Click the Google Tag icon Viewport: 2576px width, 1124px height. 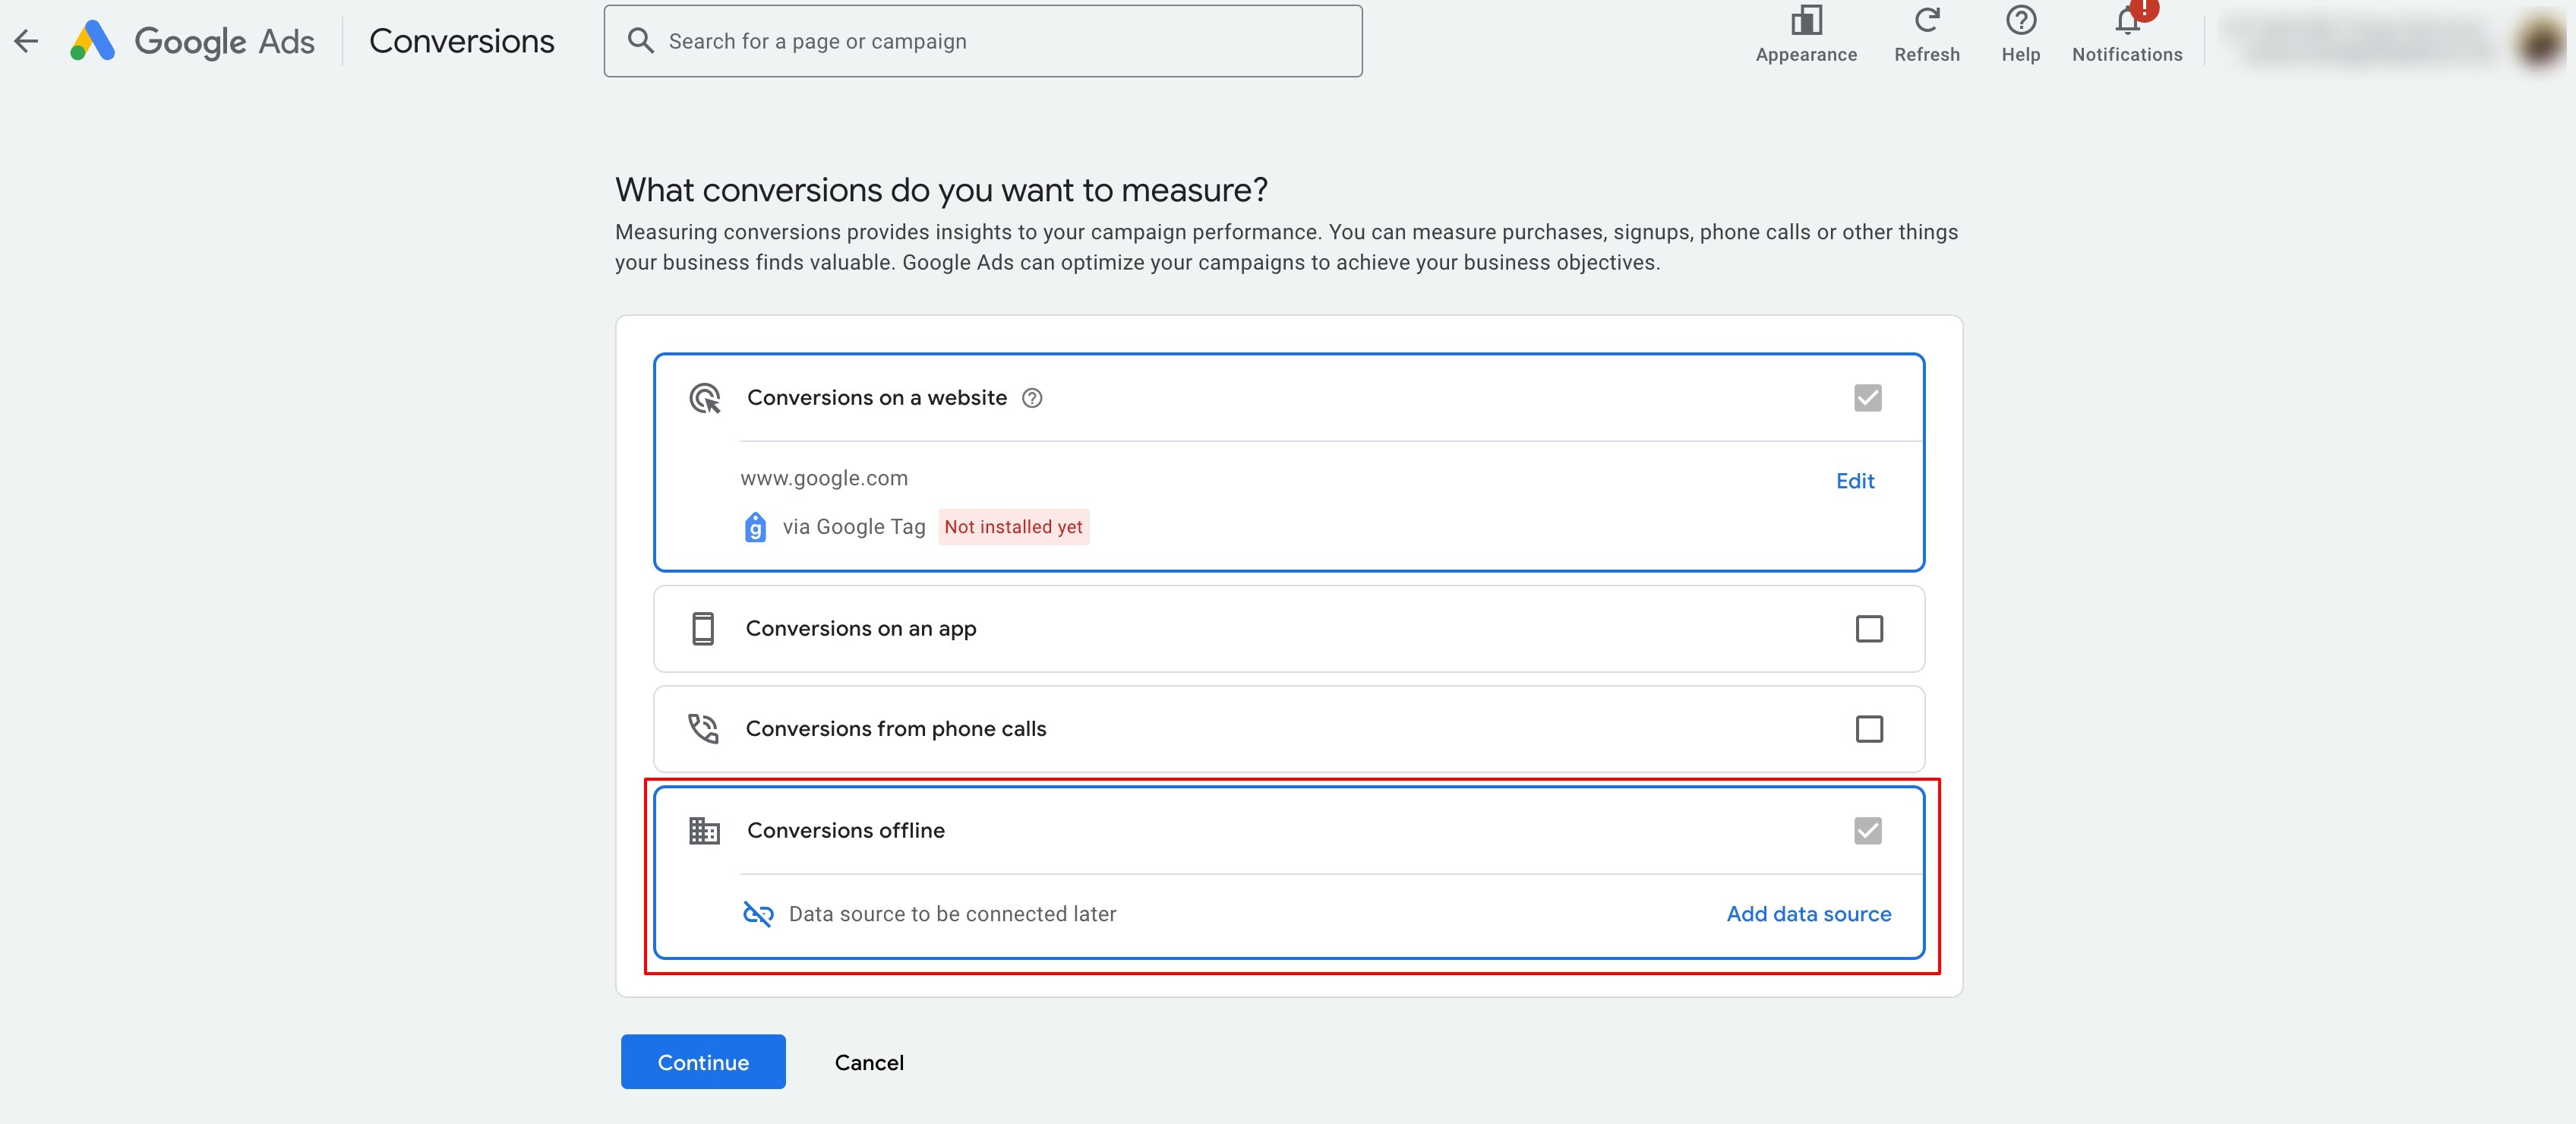coord(755,527)
